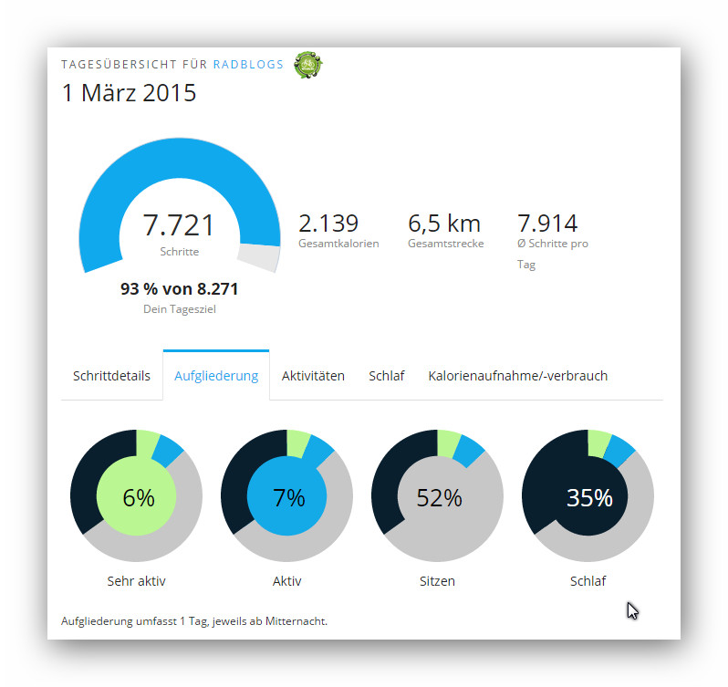Open the dark 35% Schlaf donut chart
This screenshot has width=728, height=687.
pos(588,497)
